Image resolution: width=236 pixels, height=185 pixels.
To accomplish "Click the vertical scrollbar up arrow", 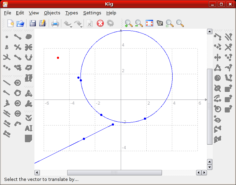I will pyautogui.click(x=210, y=31).
